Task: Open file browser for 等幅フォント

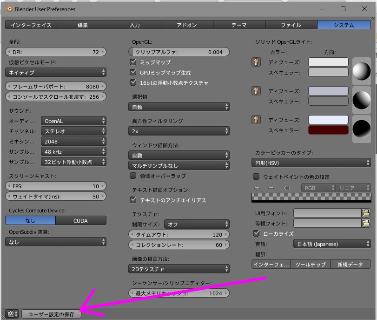Action: coord(366,223)
